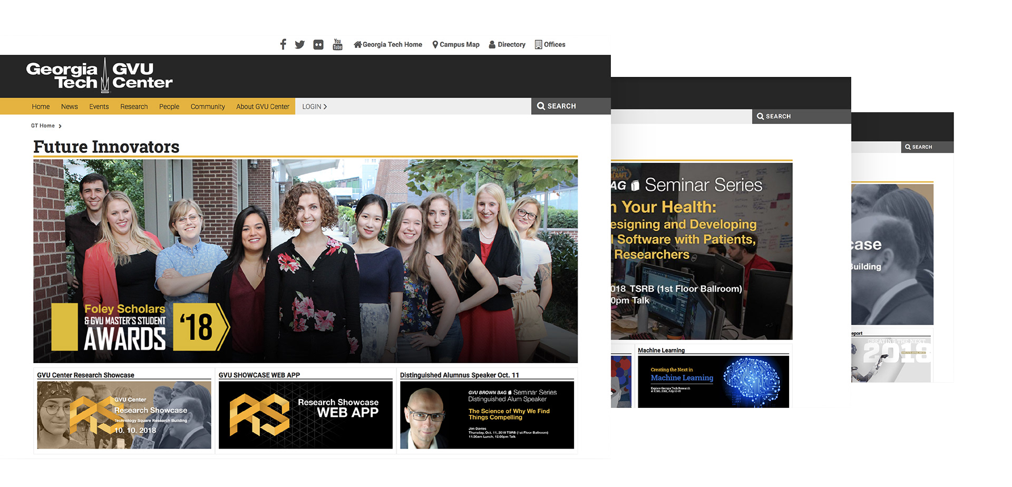Open the Facebook social icon
This screenshot has height=487, width=1012.
(x=283, y=44)
